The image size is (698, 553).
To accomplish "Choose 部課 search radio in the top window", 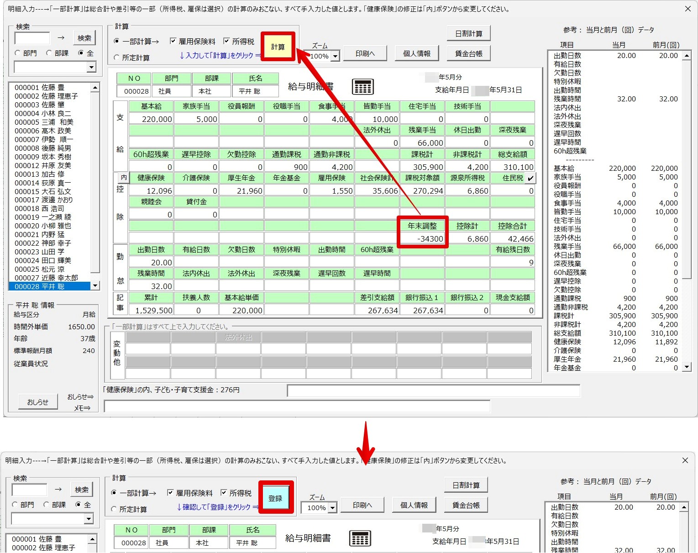I will click(x=49, y=53).
